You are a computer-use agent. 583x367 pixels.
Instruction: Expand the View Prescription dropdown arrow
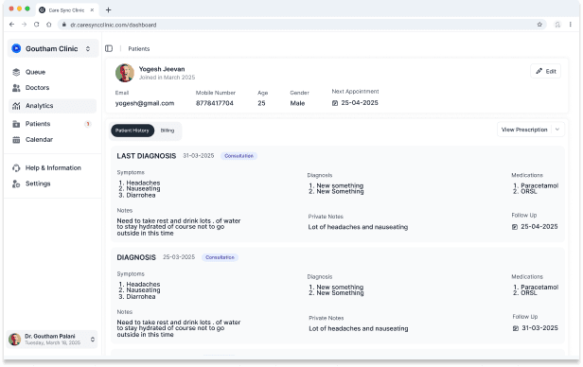click(557, 130)
